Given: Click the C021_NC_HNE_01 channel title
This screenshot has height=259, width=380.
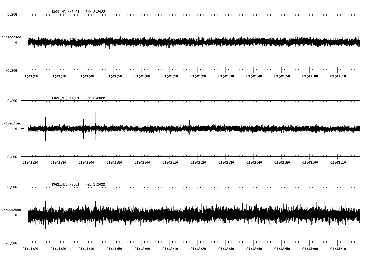Looking at the screenshot, I should coord(65,12).
